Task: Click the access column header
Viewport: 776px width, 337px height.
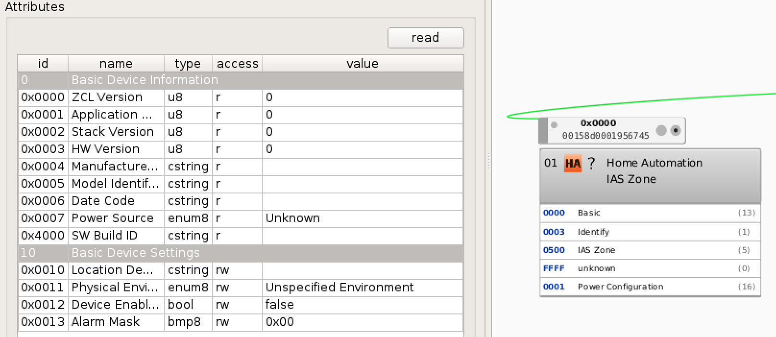Action: click(x=237, y=63)
